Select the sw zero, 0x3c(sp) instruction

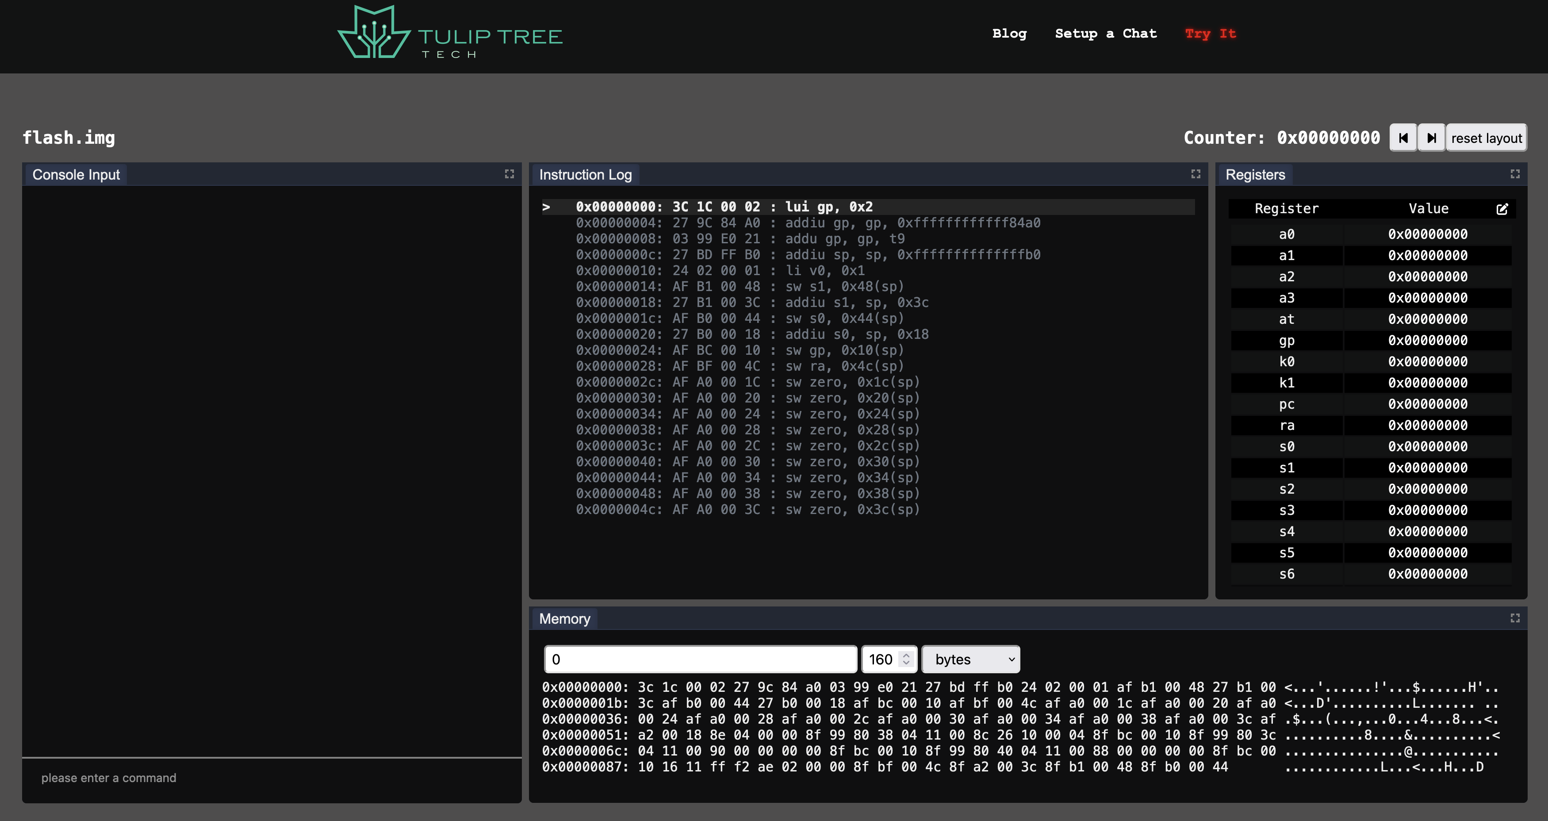coord(868,510)
